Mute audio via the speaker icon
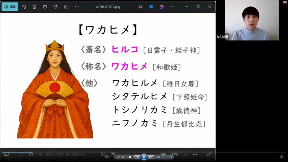 point(158,157)
